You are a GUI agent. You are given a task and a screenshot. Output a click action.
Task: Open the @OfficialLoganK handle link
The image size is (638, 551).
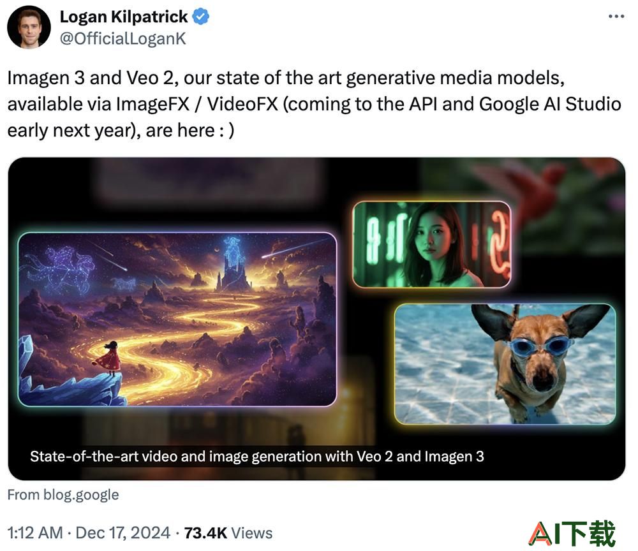click(123, 39)
